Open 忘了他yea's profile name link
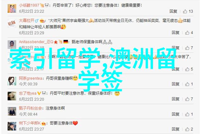This screenshot has width=200, height=134. pos(28,93)
